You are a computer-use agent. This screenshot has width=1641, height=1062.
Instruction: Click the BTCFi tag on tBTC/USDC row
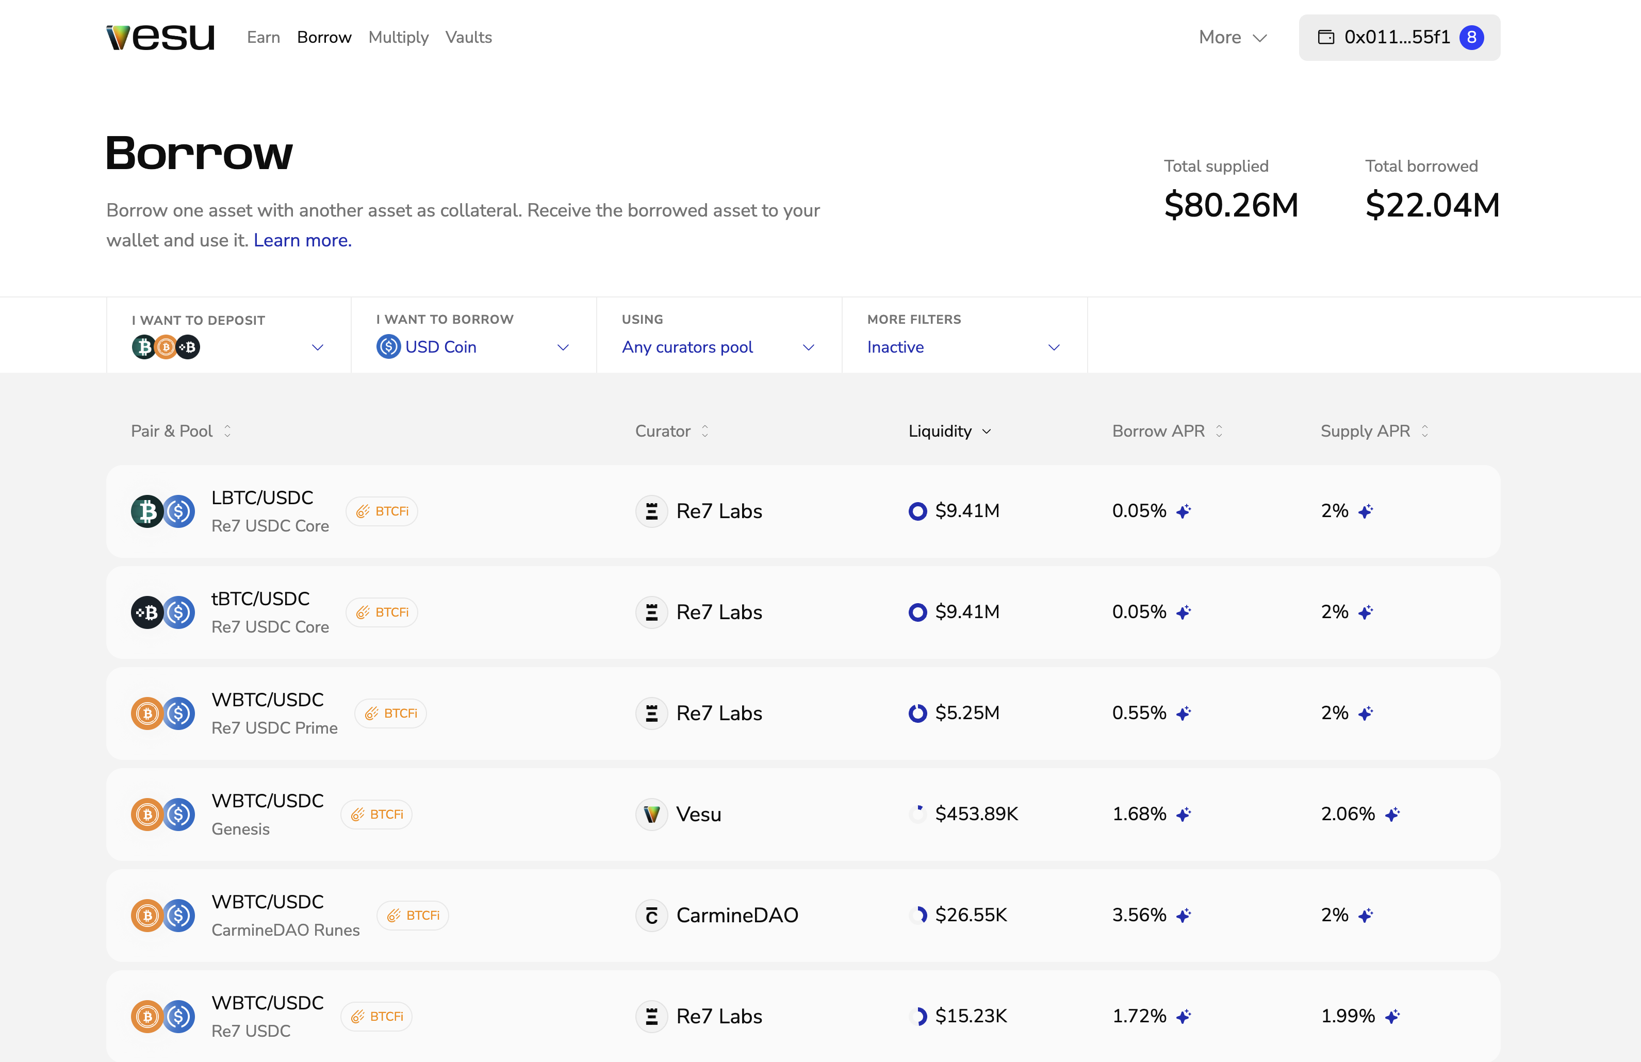(x=382, y=612)
